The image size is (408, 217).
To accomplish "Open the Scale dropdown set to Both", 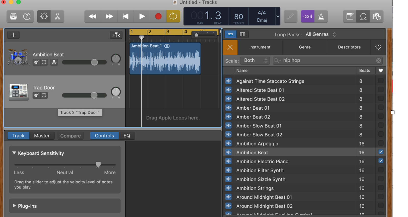I will 255,61.
